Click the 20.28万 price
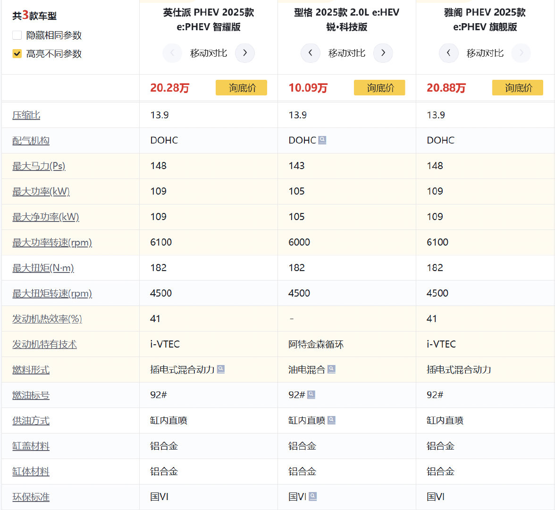555x510 pixels. pos(170,88)
